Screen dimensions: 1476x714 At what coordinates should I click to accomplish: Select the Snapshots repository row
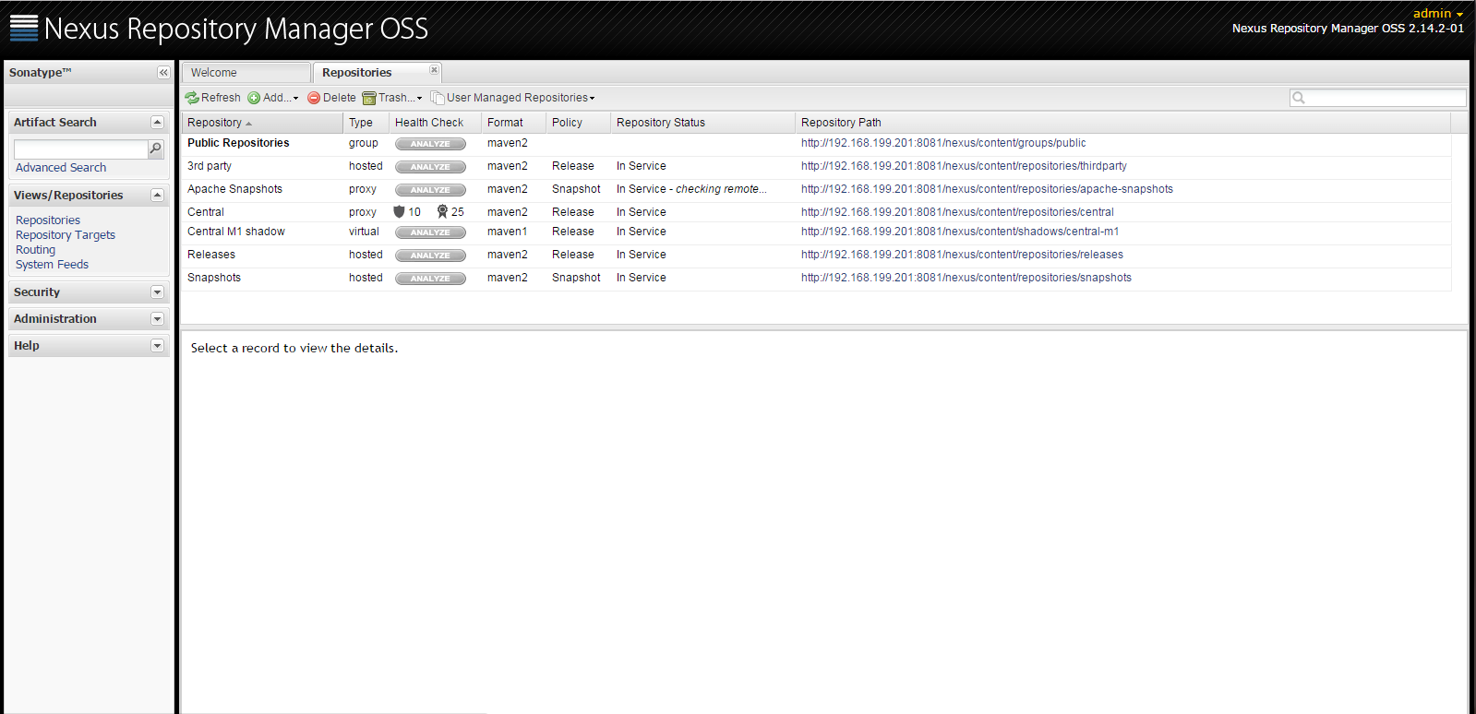tap(816, 279)
